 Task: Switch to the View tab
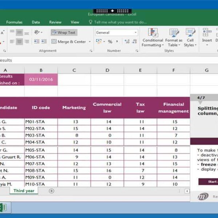[x=75, y=22]
